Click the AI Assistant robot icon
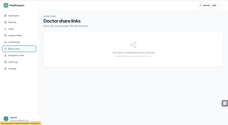The height and width of the screenshot is (125, 228). [x=5, y=42]
